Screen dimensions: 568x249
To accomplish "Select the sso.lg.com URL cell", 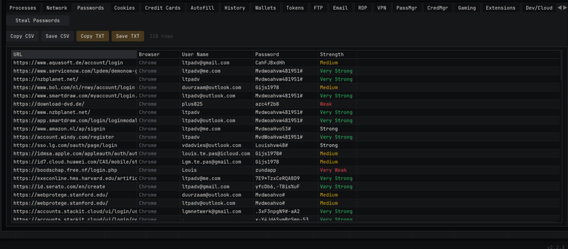I will click(x=74, y=145).
